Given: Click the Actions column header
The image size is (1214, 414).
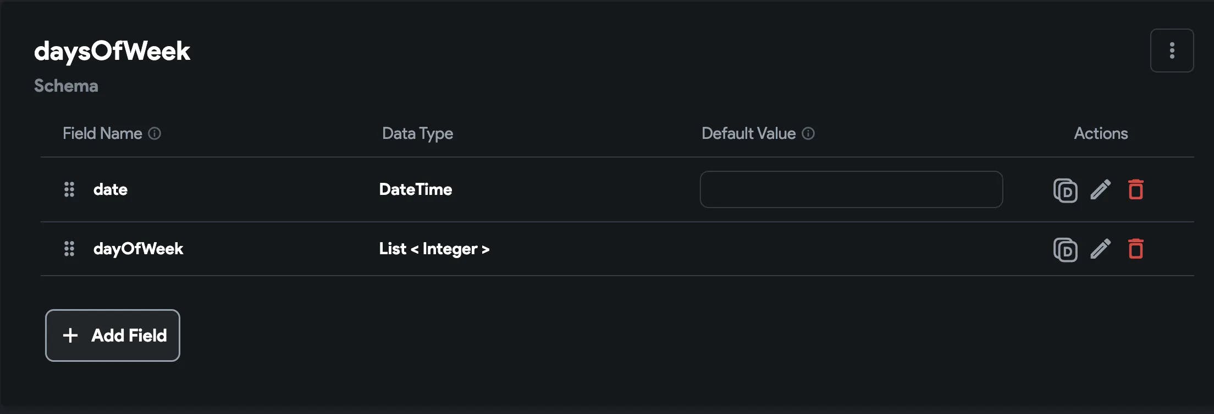Looking at the screenshot, I should [x=1101, y=133].
